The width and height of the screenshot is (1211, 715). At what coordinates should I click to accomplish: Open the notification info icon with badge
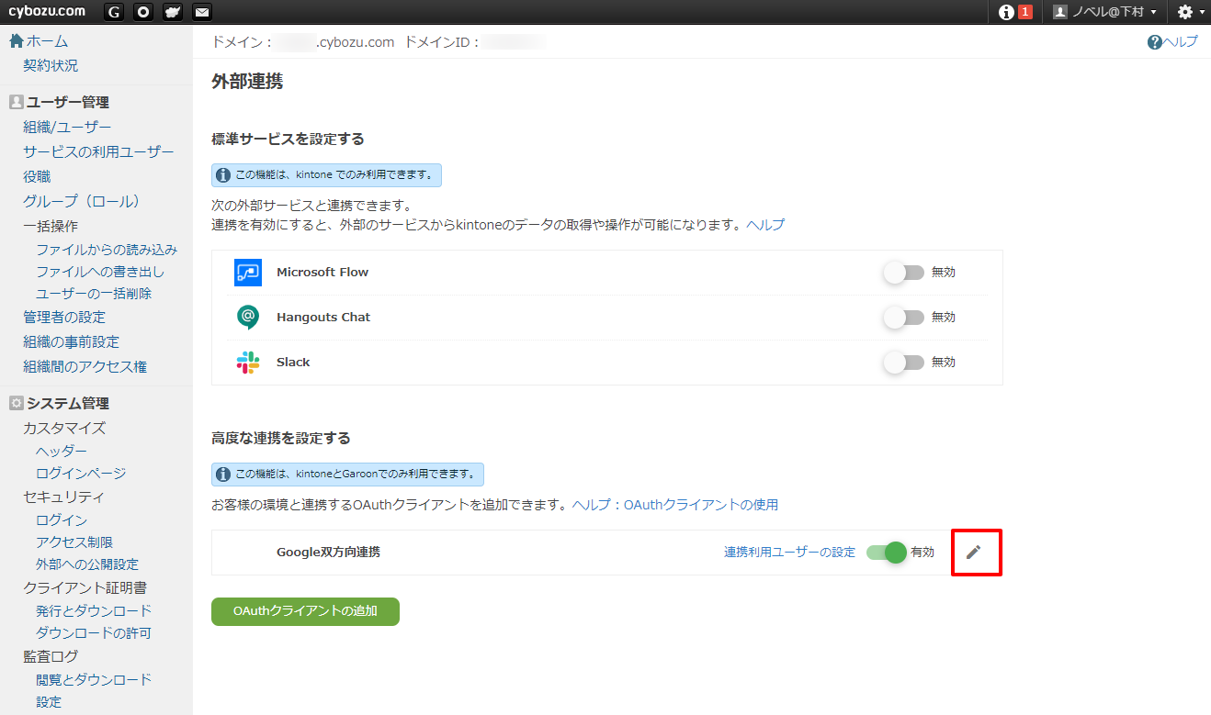1015,12
